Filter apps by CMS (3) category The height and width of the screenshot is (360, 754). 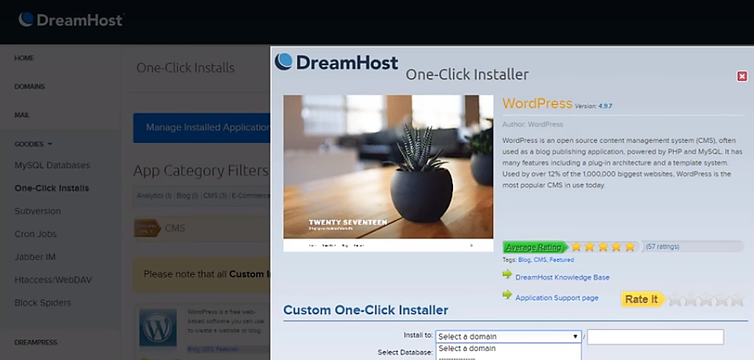(x=215, y=196)
